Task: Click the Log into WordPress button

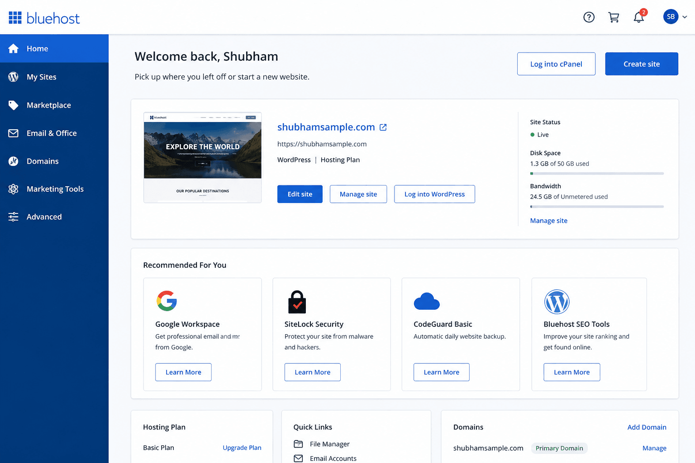Action: click(434, 194)
